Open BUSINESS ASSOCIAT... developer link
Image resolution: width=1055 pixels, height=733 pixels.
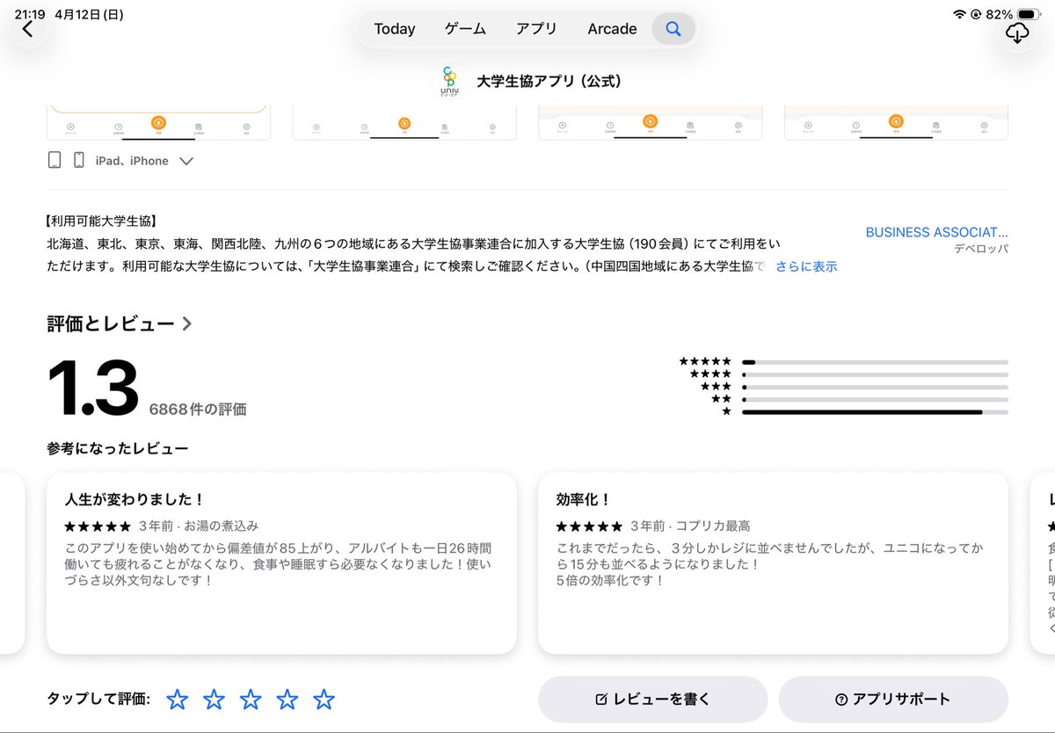click(937, 232)
